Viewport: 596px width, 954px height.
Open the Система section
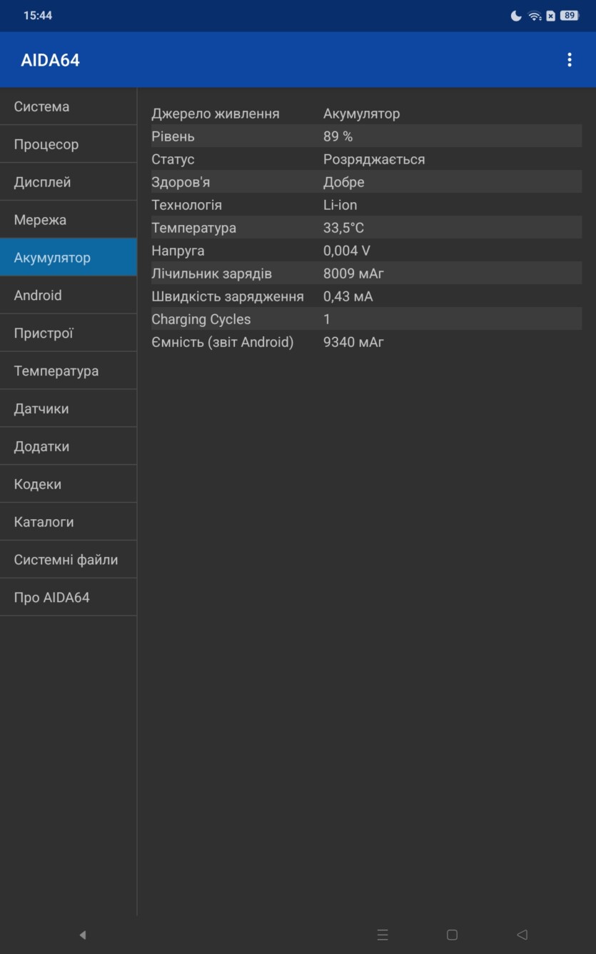click(x=69, y=106)
